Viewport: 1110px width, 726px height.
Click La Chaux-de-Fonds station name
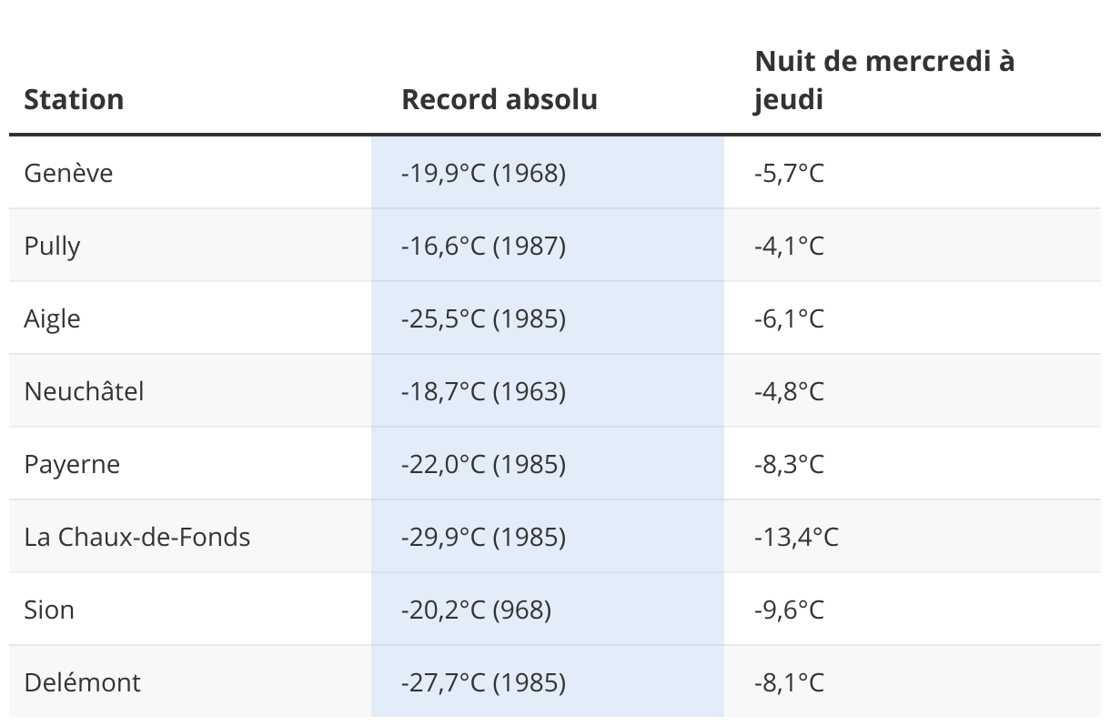[x=137, y=537]
